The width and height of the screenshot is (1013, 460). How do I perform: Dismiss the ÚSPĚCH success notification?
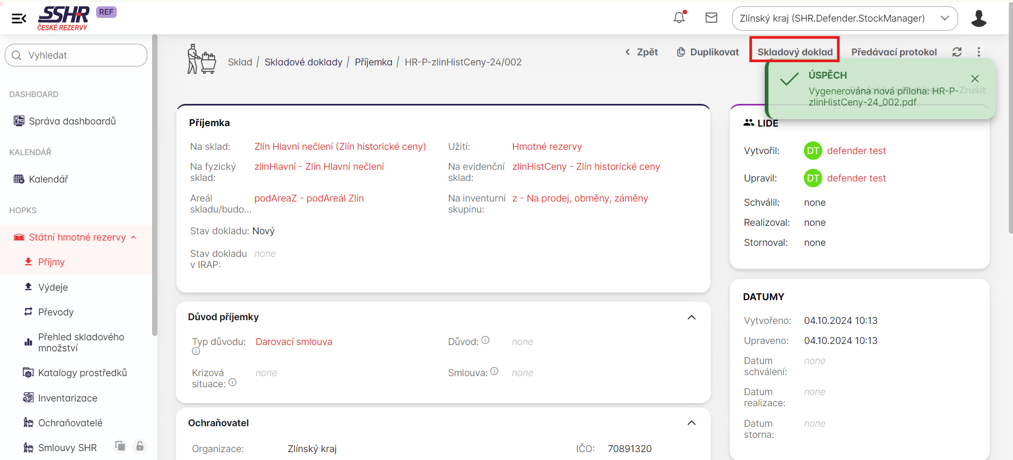click(x=975, y=79)
